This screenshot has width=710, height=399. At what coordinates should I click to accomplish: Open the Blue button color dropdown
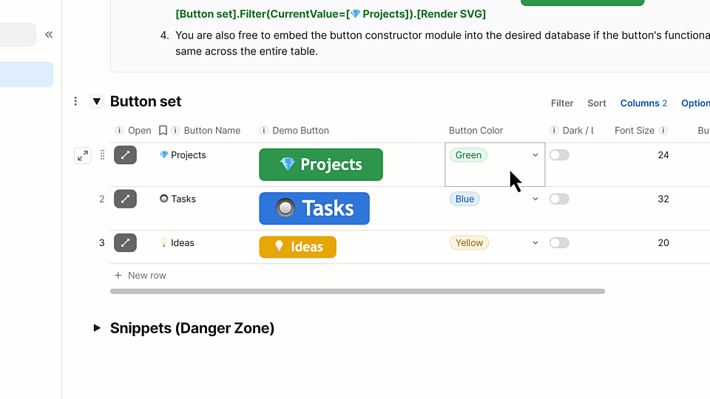[535, 199]
